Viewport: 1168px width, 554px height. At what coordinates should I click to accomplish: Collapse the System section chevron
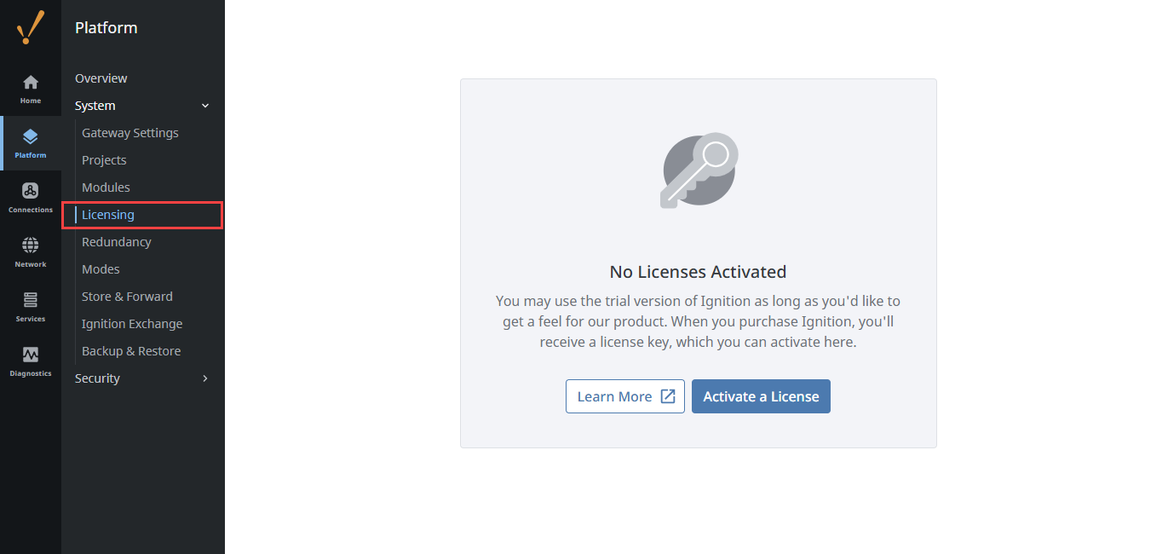pyautogui.click(x=204, y=106)
